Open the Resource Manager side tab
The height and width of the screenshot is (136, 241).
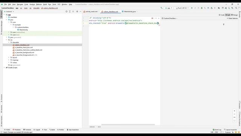pos(2,28)
